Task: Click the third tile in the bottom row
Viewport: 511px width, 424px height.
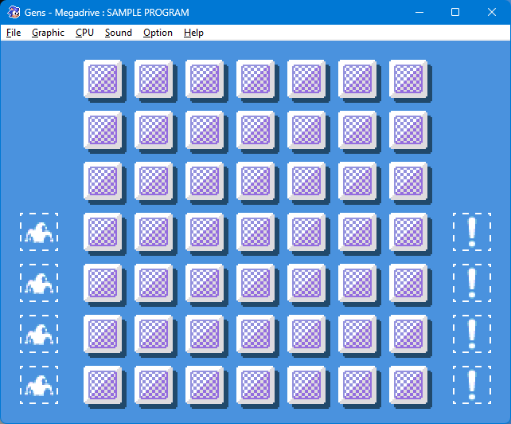Action: click(x=205, y=384)
